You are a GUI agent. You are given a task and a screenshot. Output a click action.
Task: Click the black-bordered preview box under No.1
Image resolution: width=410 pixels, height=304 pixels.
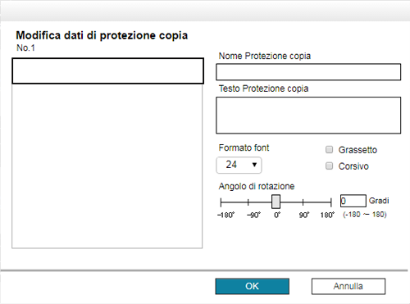point(108,70)
